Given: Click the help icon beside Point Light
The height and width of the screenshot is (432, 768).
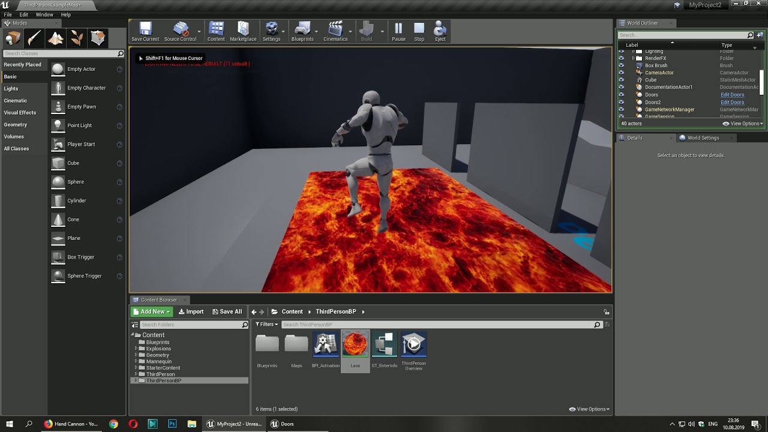Looking at the screenshot, I should point(119,126).
